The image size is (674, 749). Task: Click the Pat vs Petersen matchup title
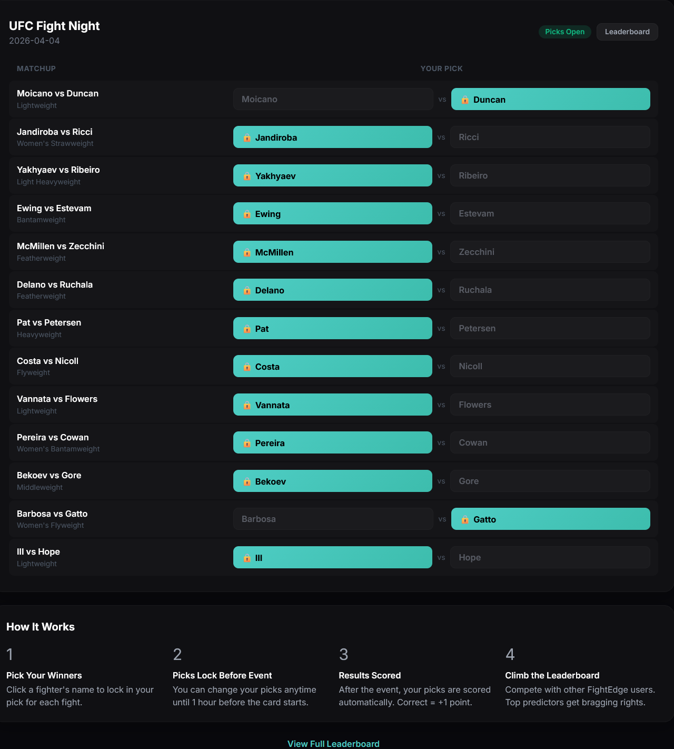[x=49, y=322]
